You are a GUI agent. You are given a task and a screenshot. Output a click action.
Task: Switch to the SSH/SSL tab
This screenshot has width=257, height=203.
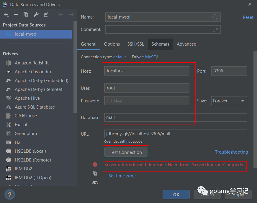pyautogui.click(x=136, y=44)
